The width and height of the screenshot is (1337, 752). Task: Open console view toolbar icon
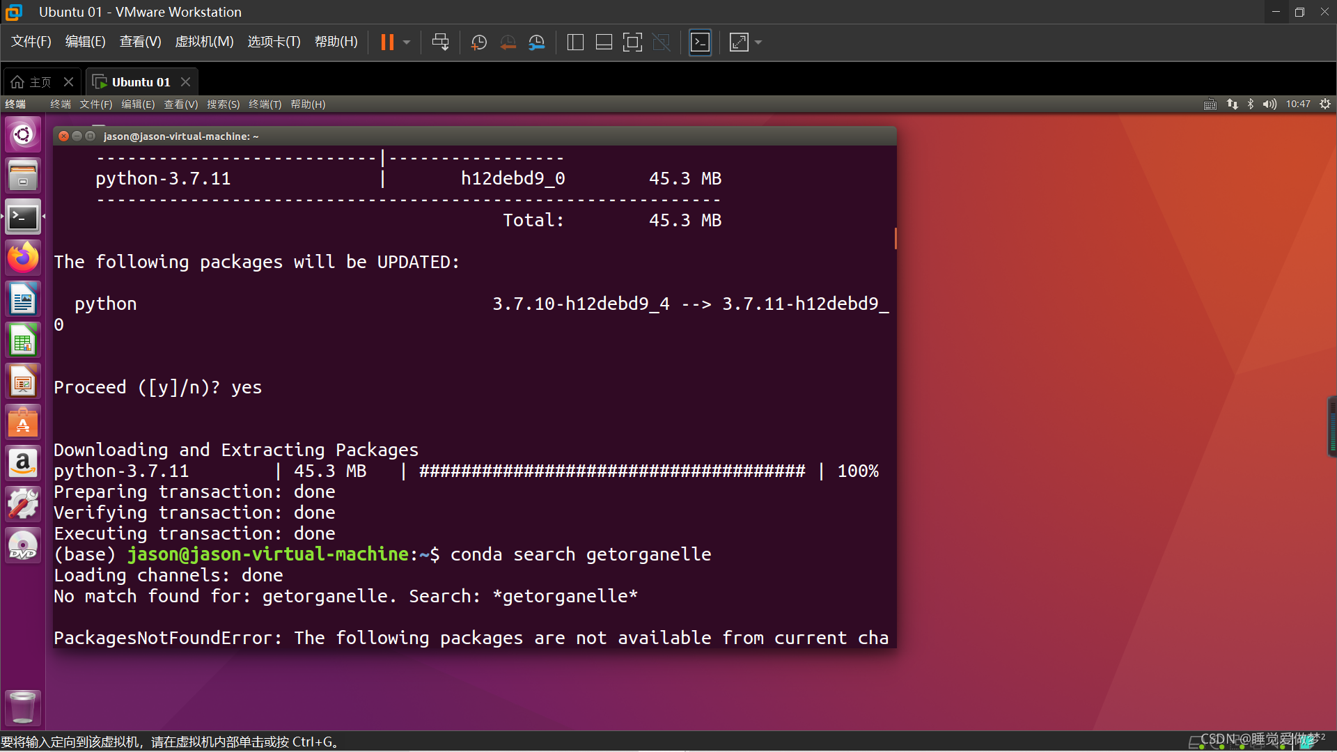pyautogui.click(x=700, y=42)
